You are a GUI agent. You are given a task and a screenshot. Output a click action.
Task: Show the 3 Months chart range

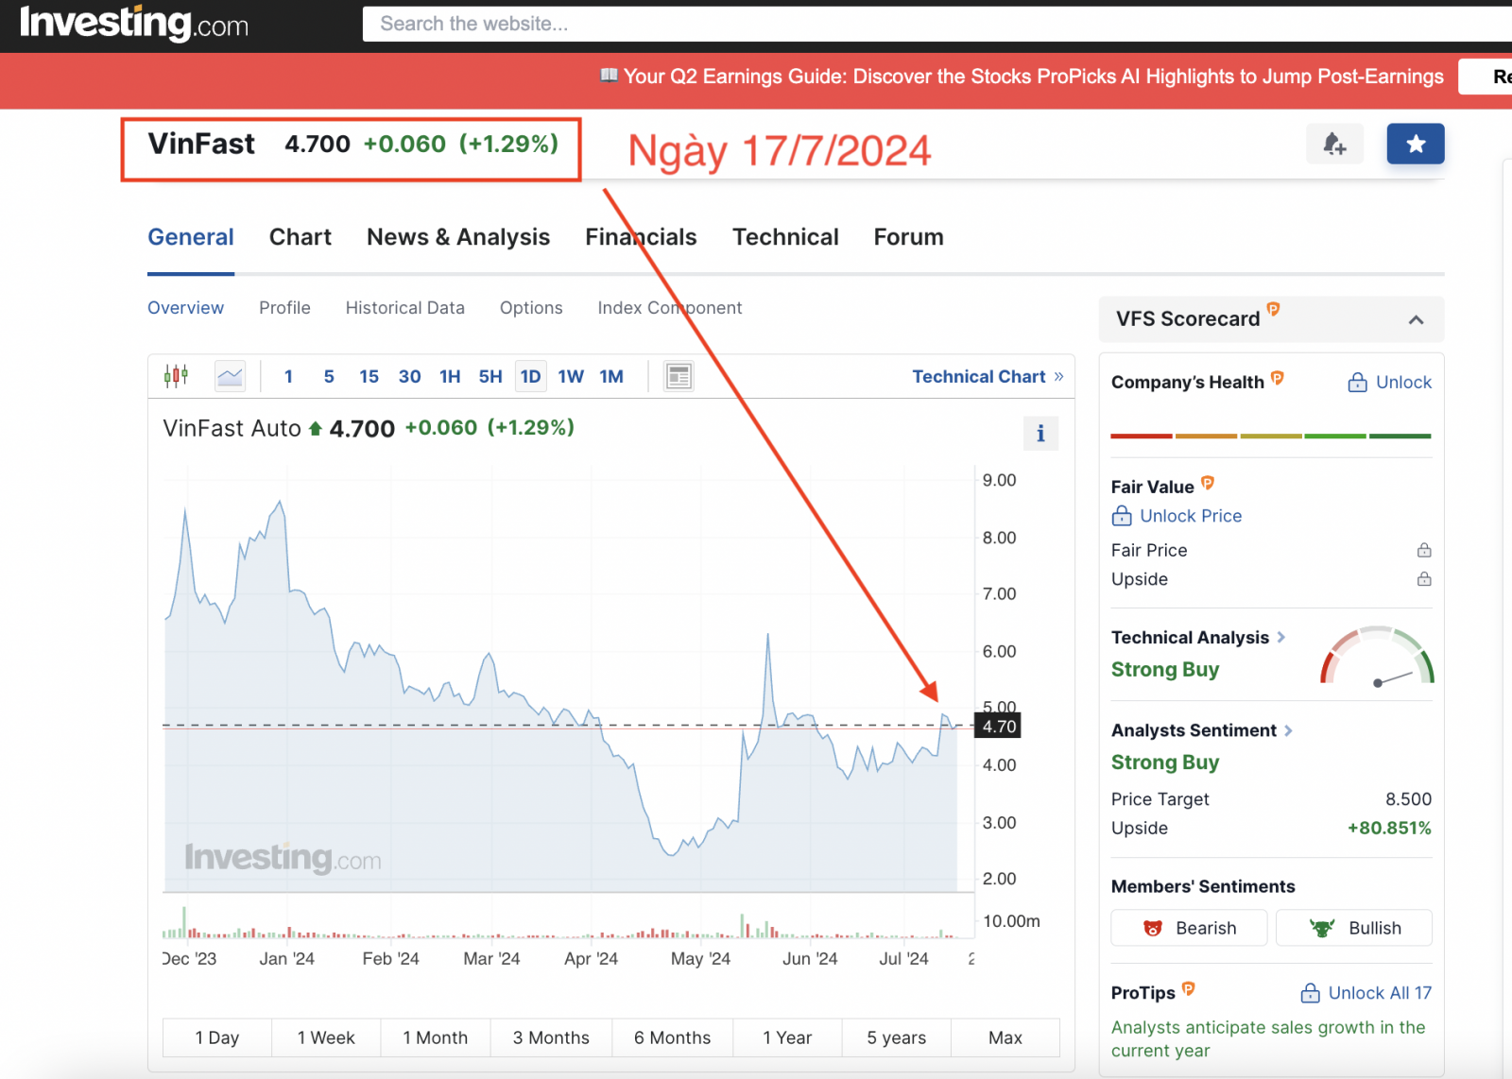click(551, 1037)
